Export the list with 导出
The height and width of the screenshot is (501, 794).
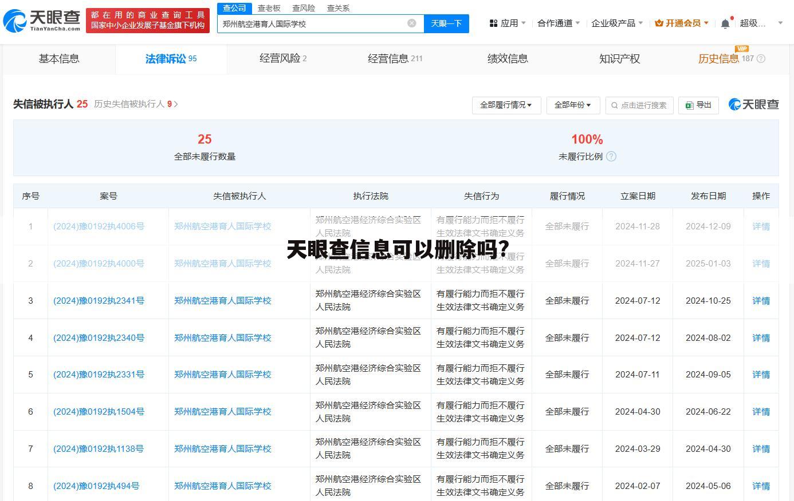698,105
